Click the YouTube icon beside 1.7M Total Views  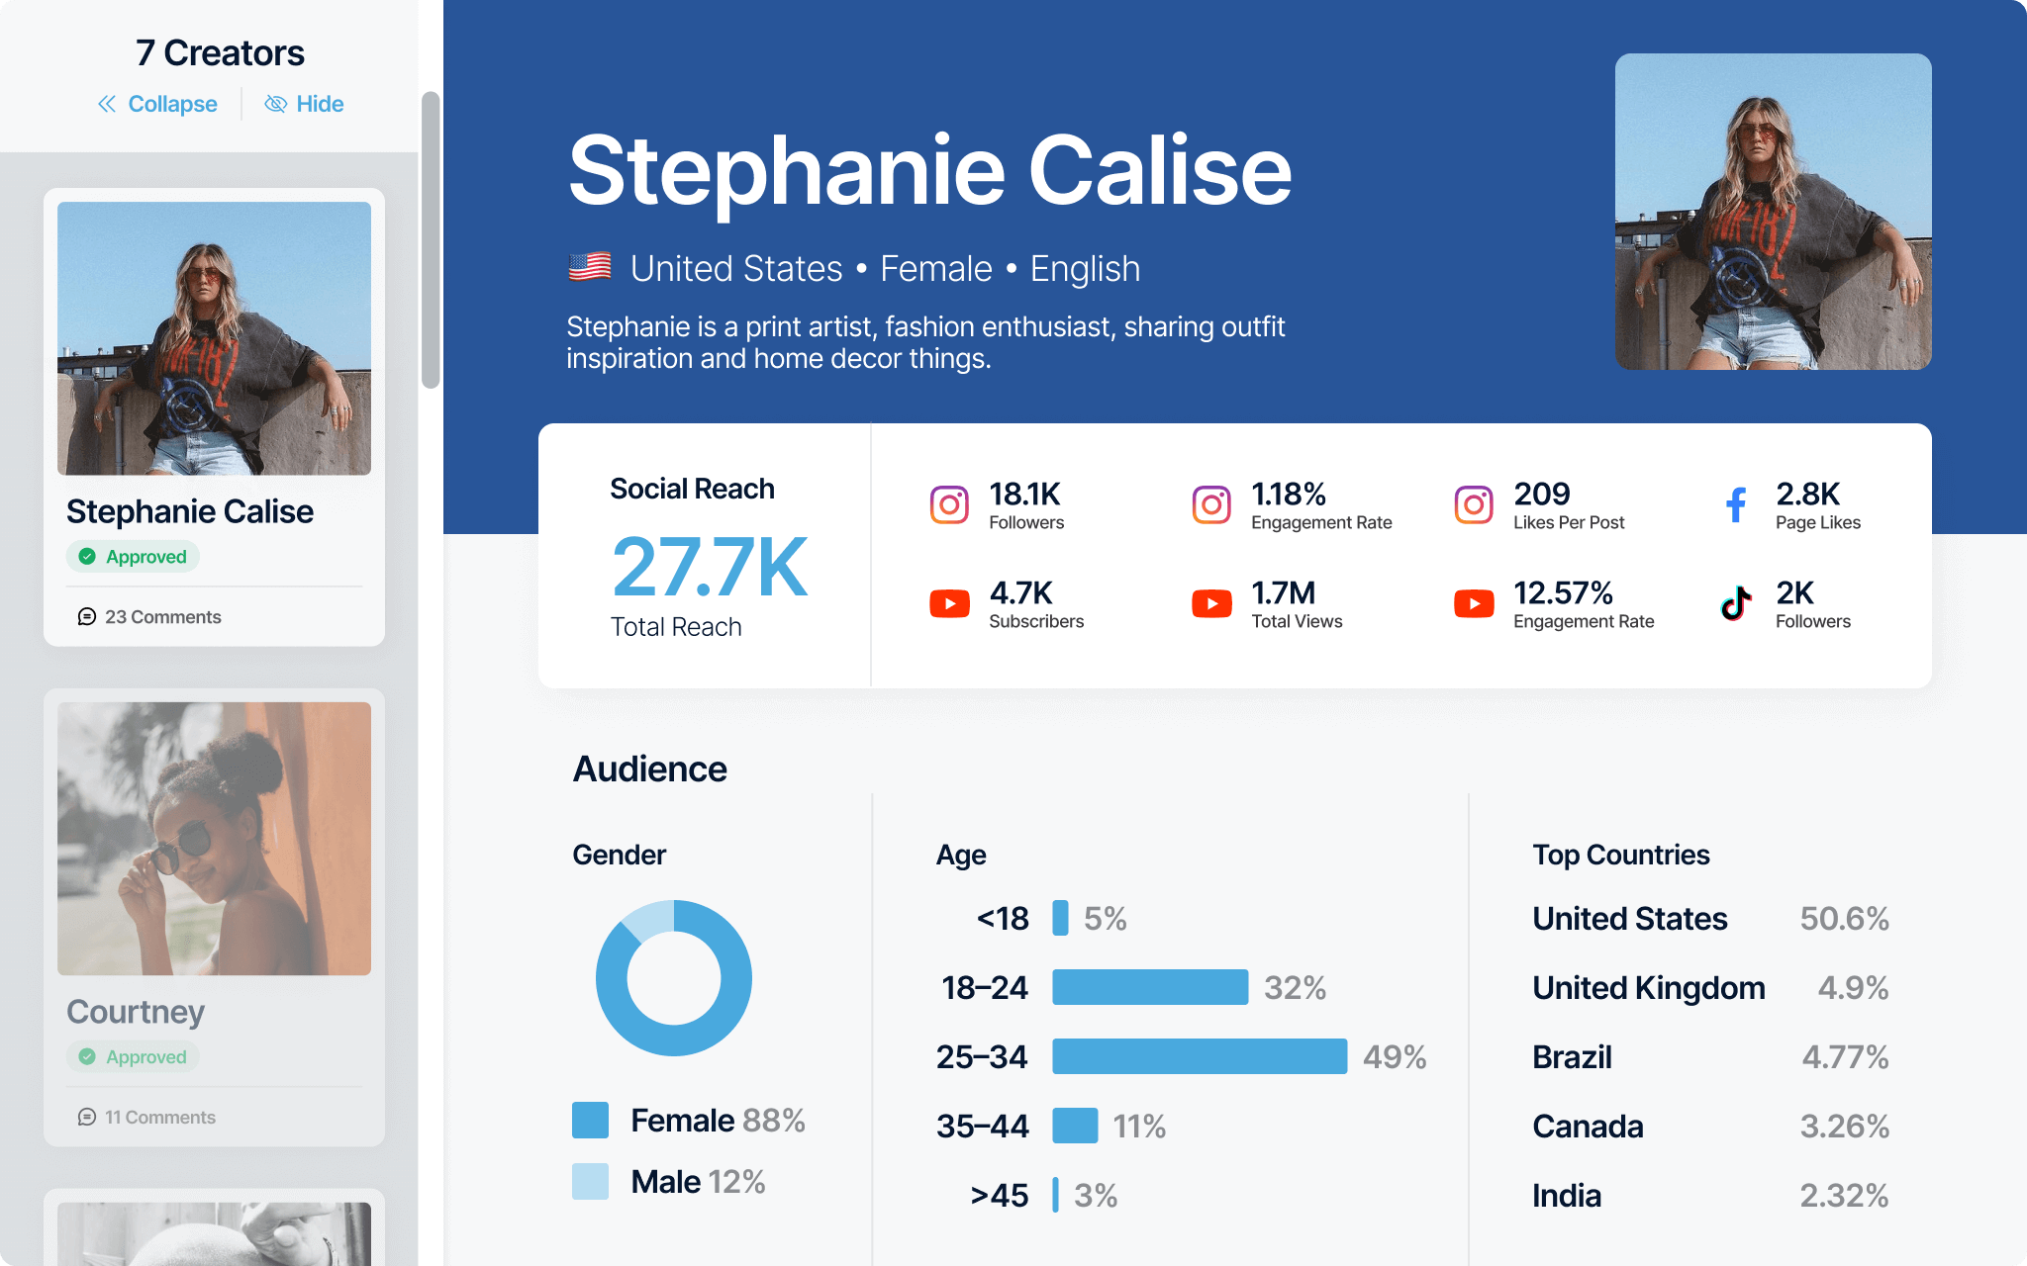[x=1211, y=603]
